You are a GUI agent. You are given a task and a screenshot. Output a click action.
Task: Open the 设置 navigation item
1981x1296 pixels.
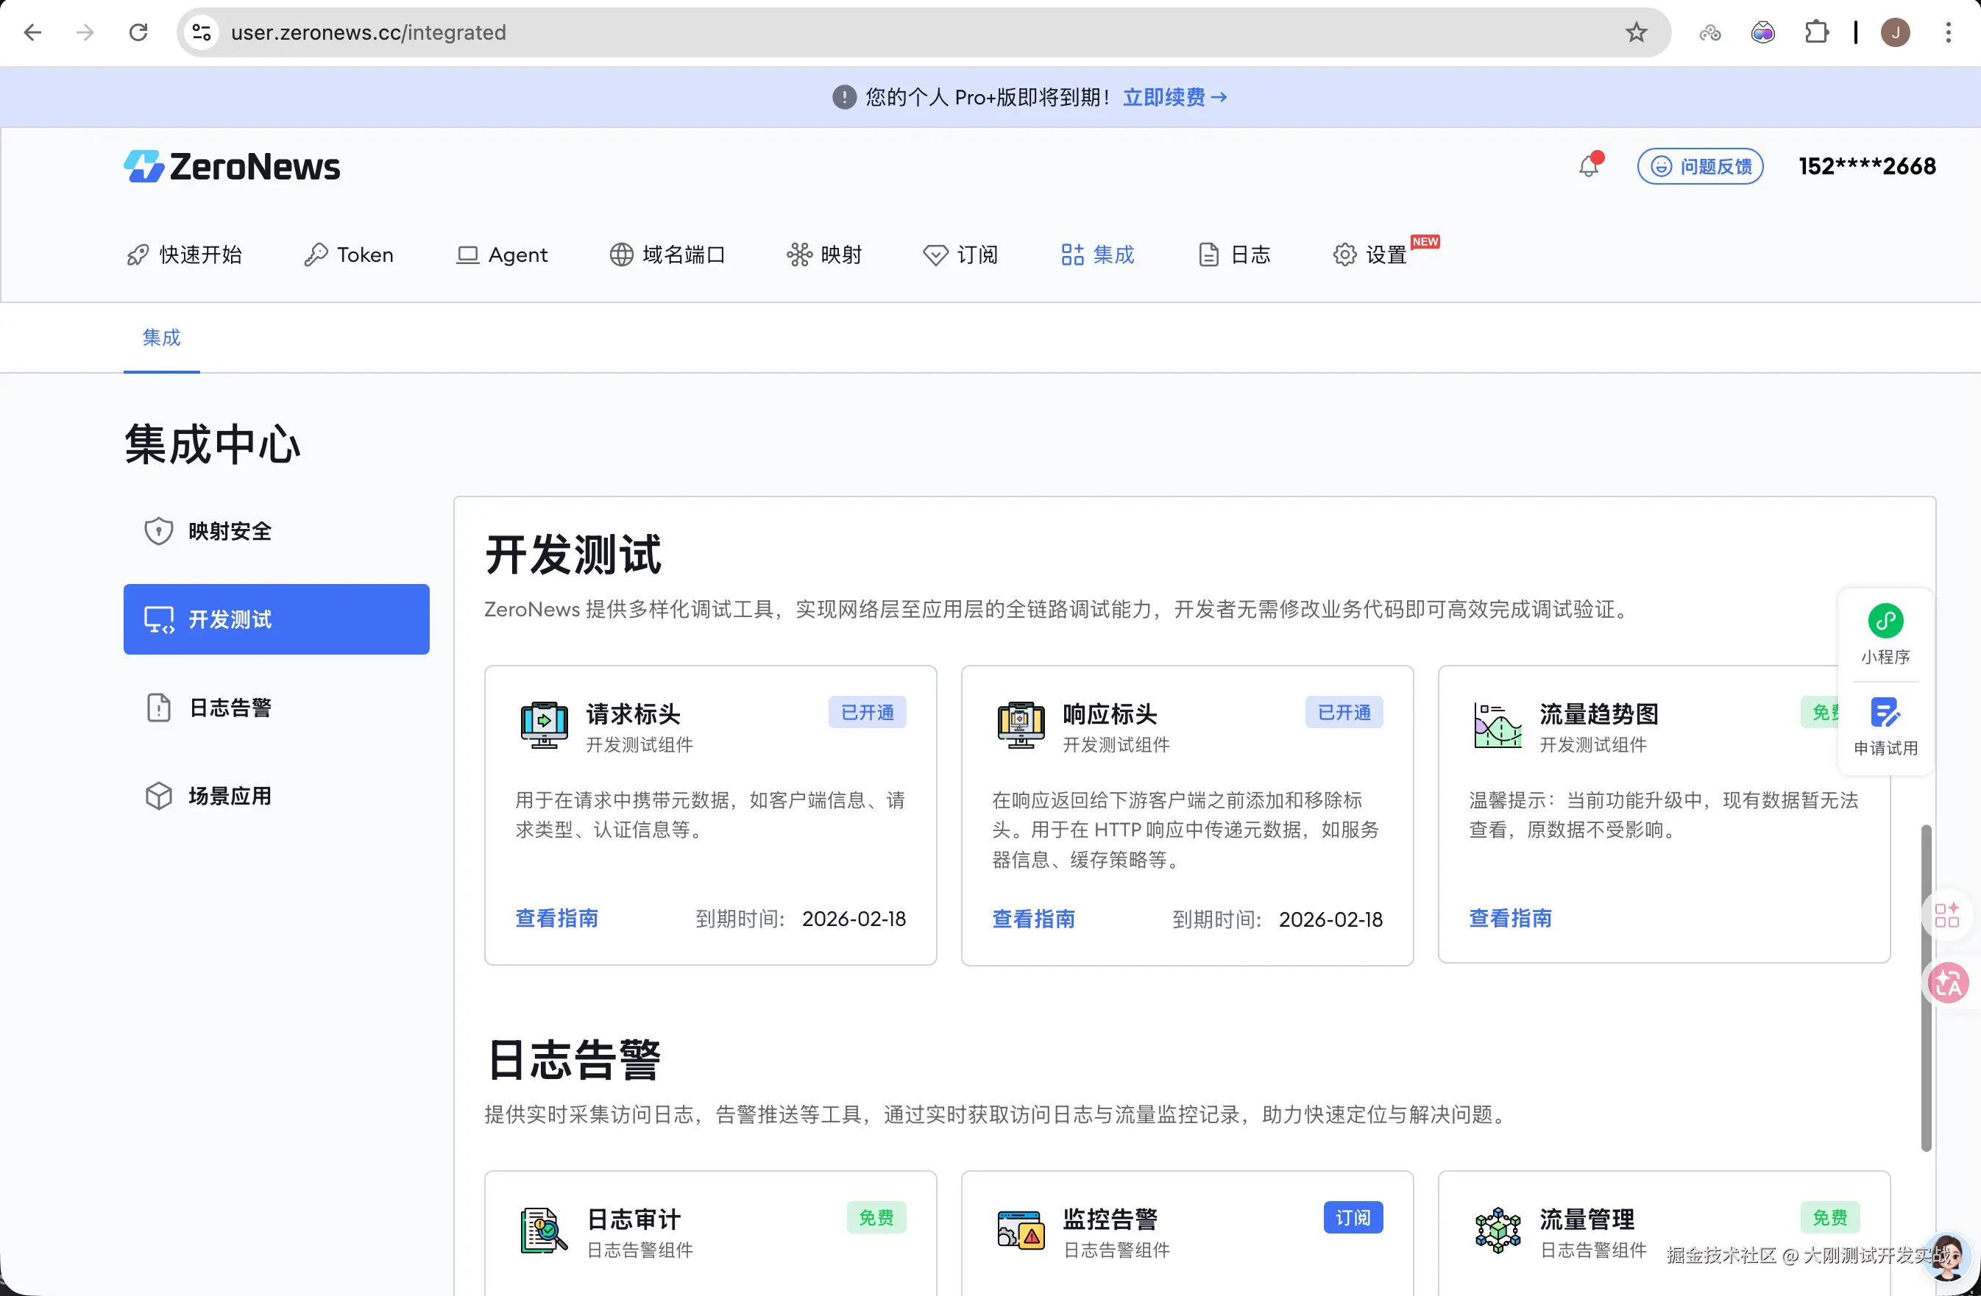[1370, 254]
